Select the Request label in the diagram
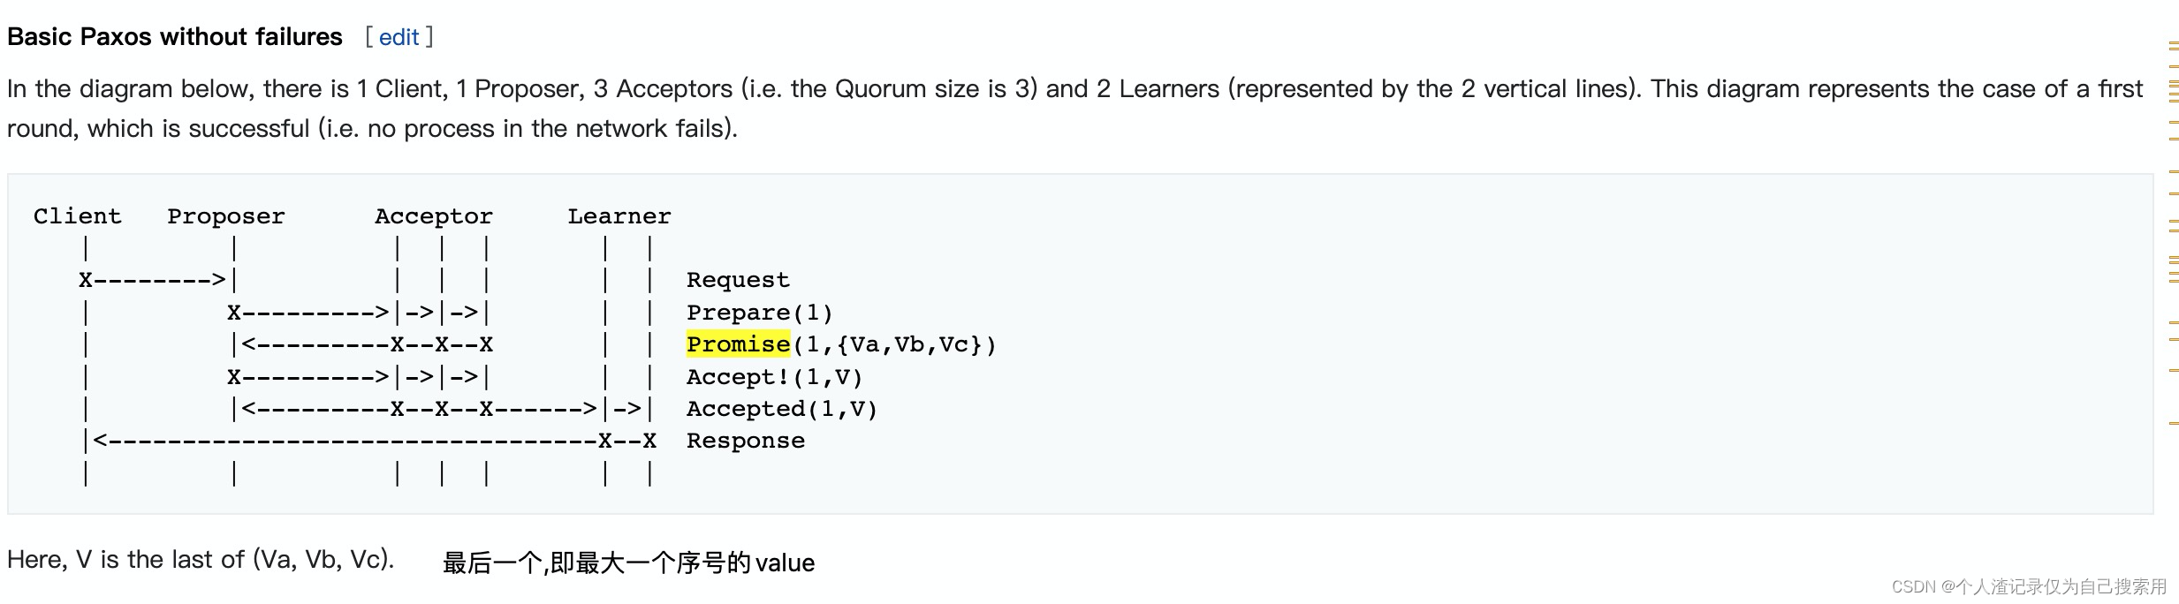Image resolution: width=2179 pixels, height=604 pixels. point(738,280)
